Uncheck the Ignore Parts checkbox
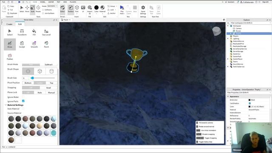This screenshot has height=153, width=272. (23, 101)
